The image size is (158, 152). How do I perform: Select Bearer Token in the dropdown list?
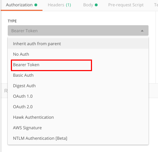(x=78, y=65)
